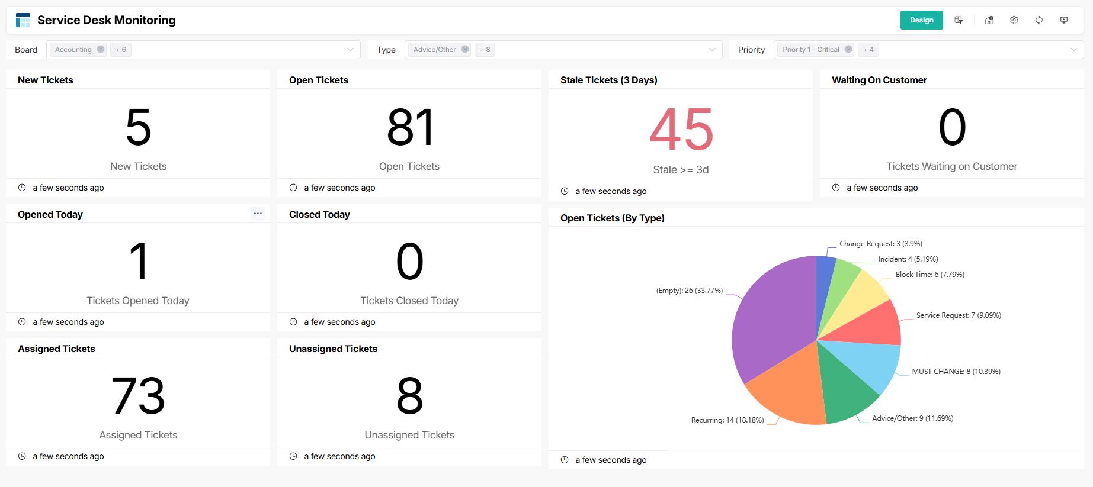1093x487 pixels.
Task: Expand the Priority filter dropdown arrow
Action: click(1073, 50)
